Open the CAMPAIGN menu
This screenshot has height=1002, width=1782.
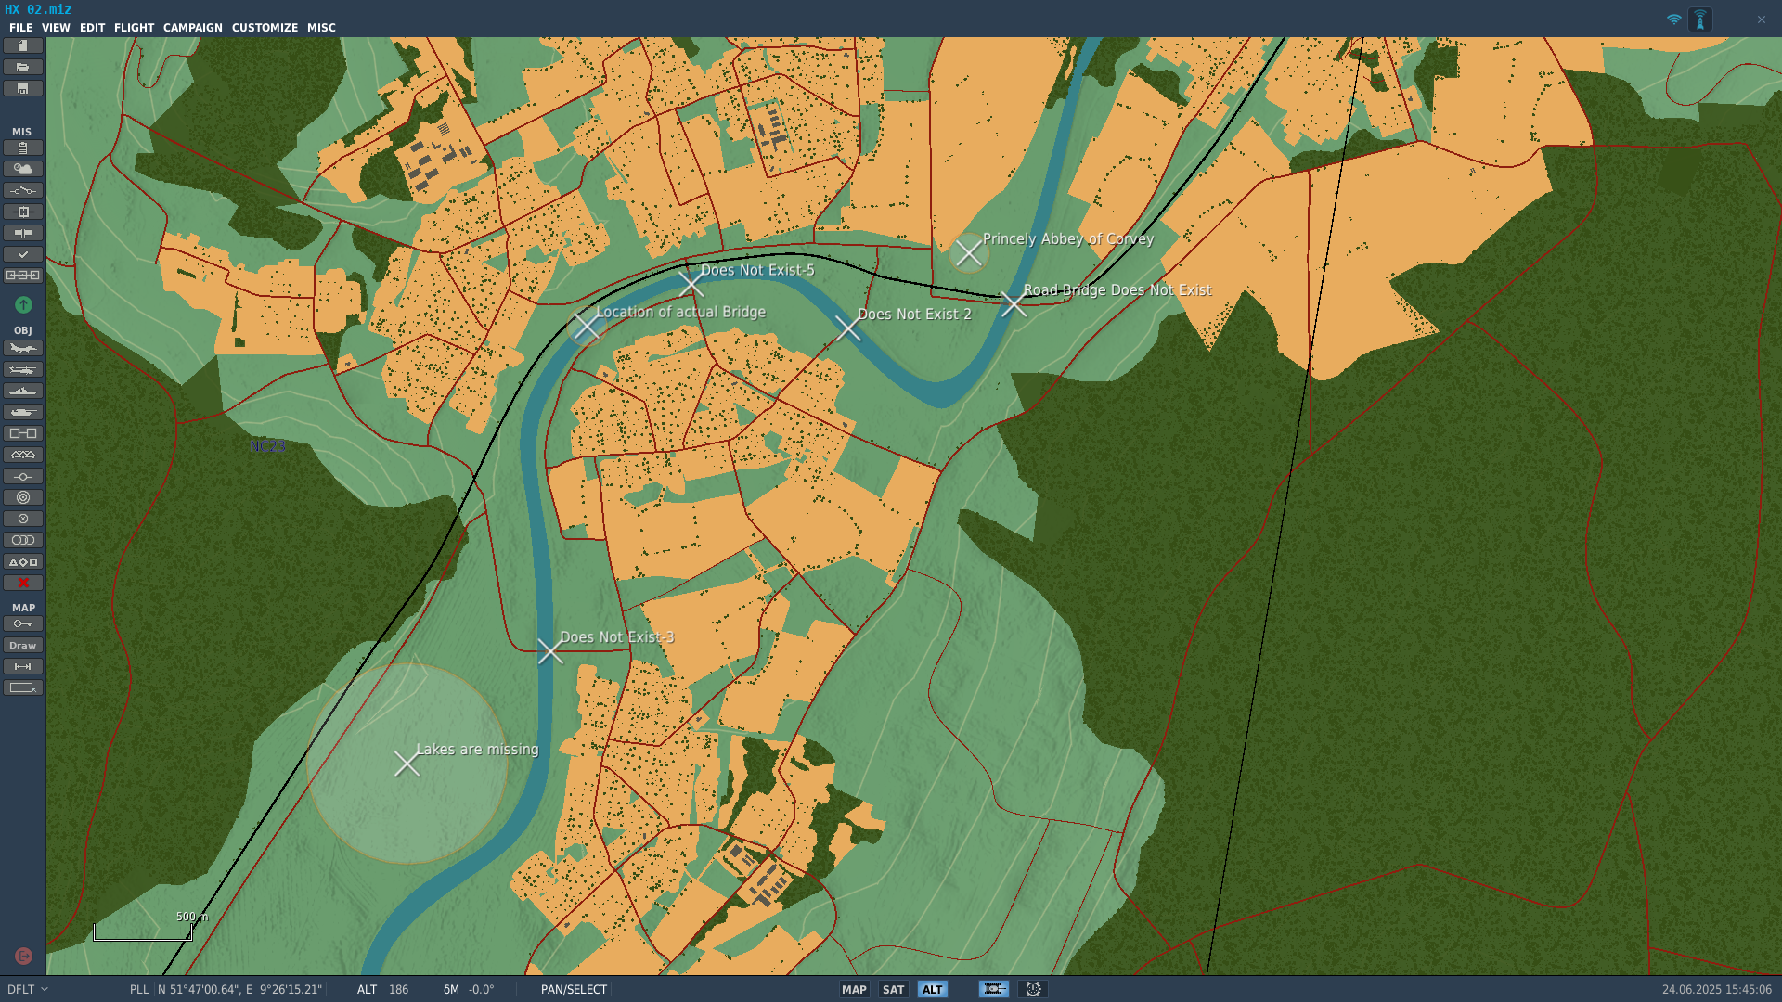(193, 28)
